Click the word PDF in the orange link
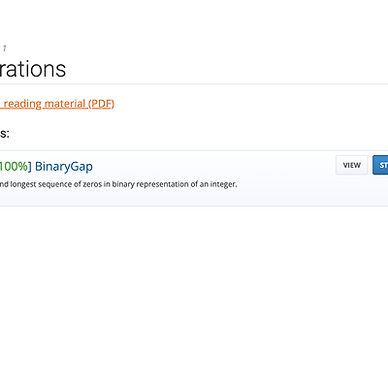The height and width of the screenshot is (388, 388). coord(101,104)
